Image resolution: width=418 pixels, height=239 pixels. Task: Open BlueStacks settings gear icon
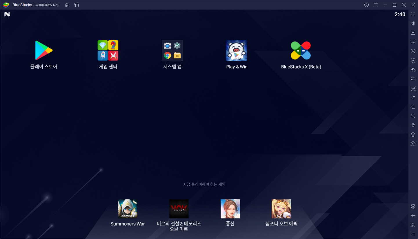coord(413,206)
